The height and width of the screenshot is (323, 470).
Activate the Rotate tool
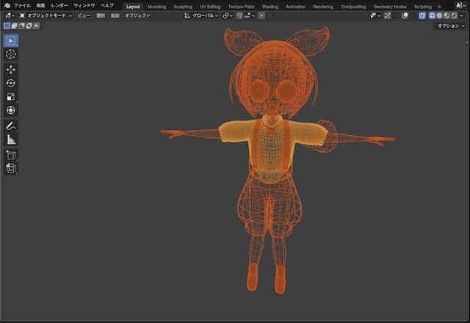click(11, 83)
